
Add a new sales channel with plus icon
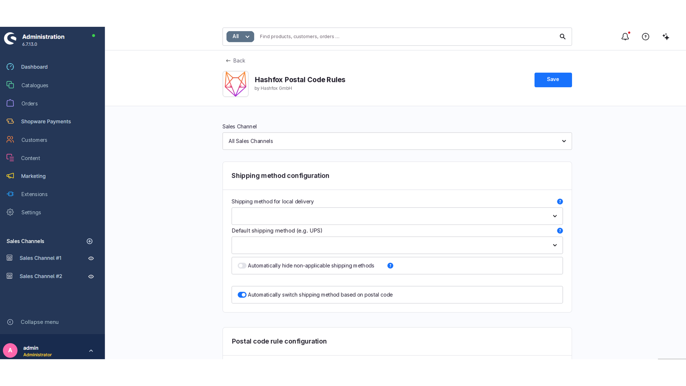click(90, 241)
